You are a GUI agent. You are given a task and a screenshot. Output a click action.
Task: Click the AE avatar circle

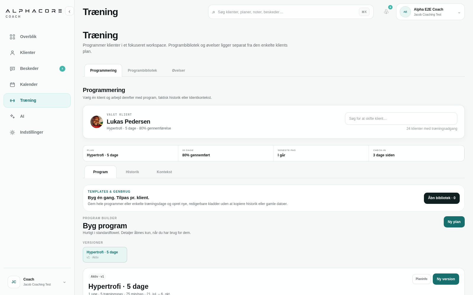click(x=405, y=12)
